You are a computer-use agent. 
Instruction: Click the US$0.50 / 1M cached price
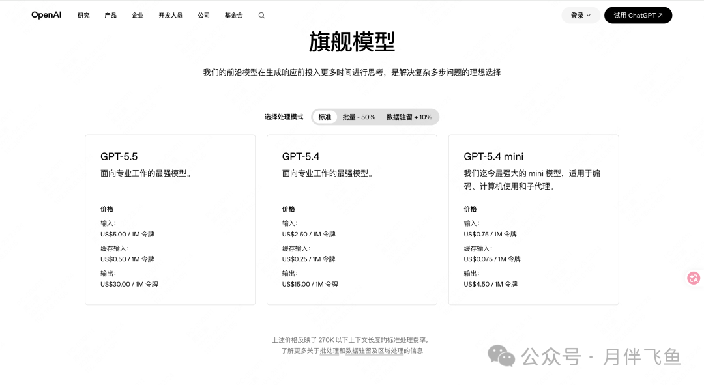127,259
